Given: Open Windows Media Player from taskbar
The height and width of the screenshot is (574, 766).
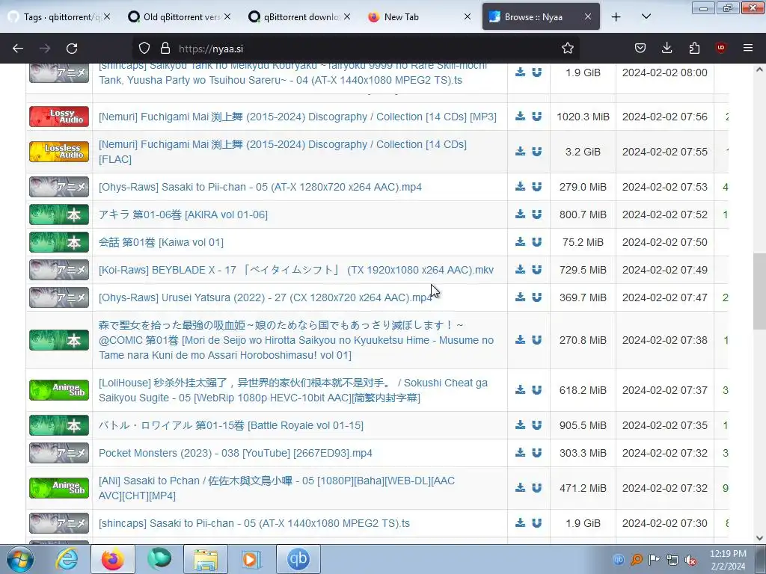Looking at the screenshot, I should (252, 559).
